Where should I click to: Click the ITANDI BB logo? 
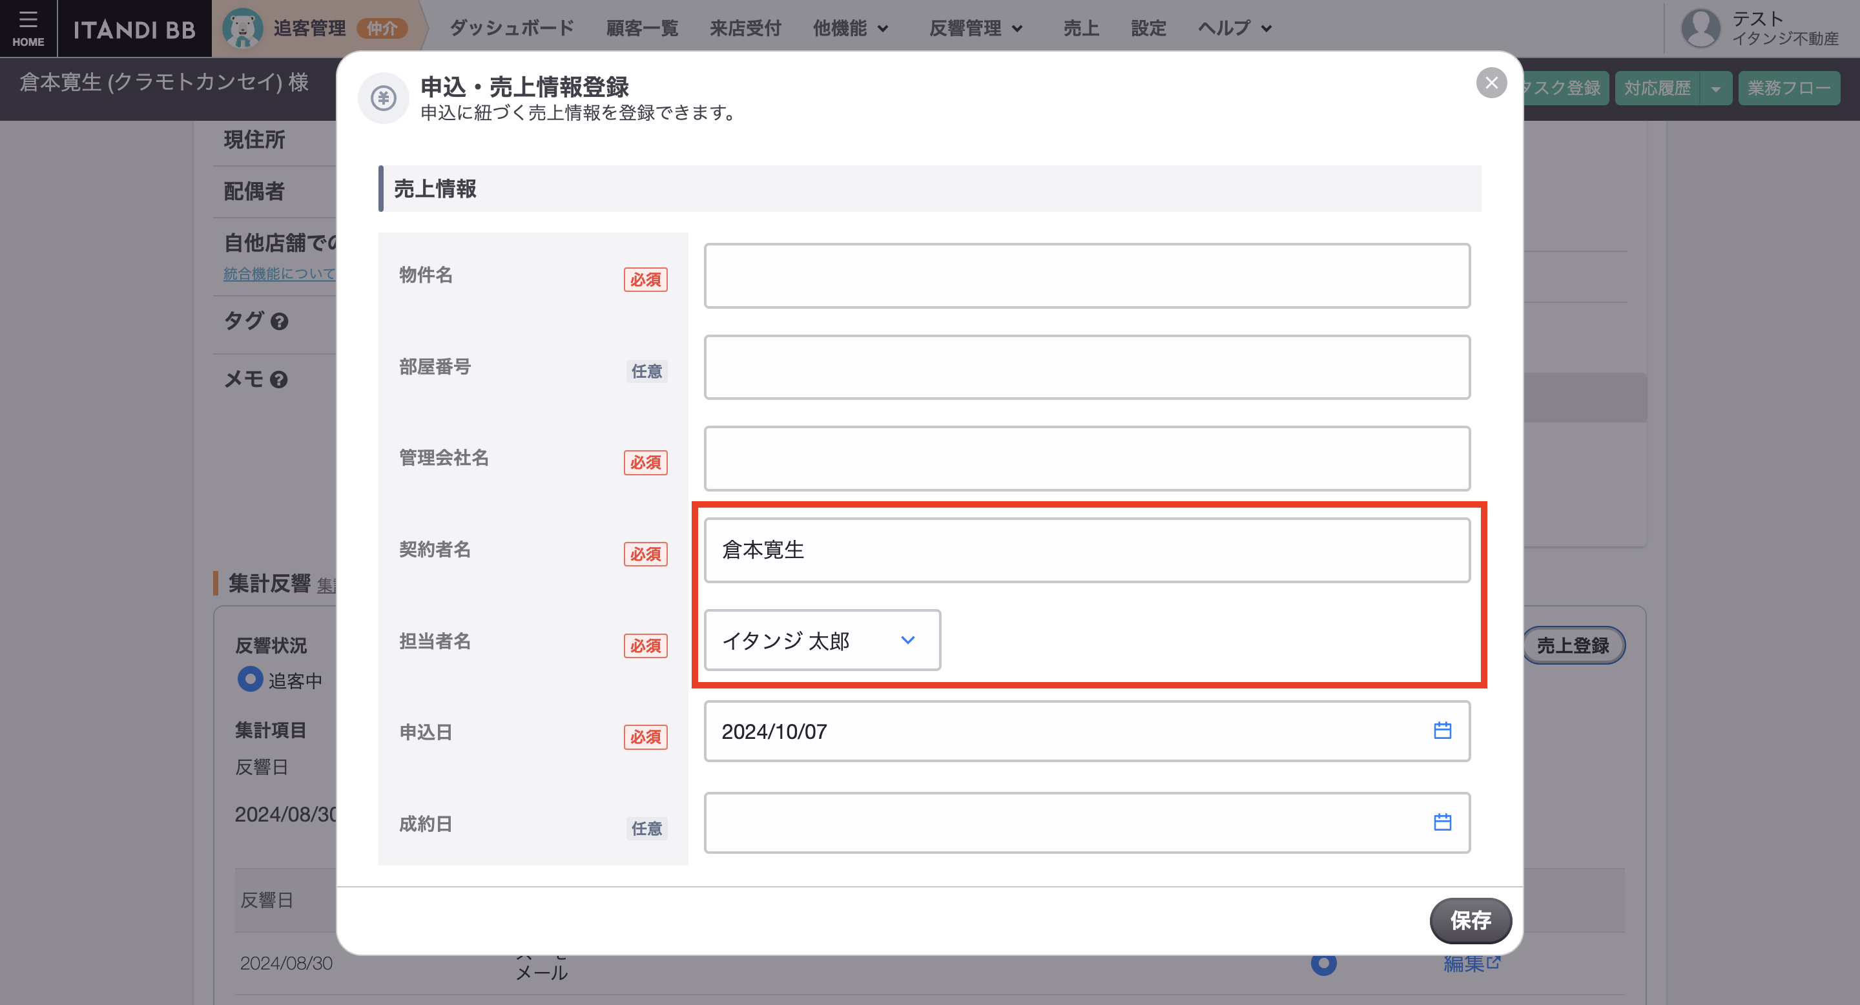click(x=134, y=29)
